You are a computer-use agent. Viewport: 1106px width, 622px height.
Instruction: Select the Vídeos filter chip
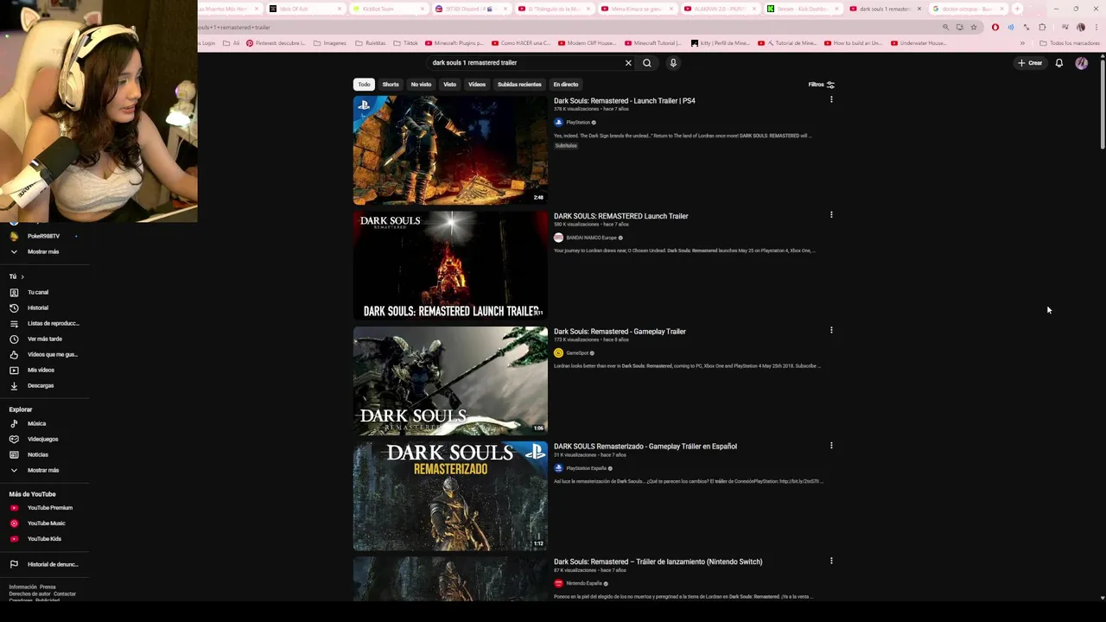click(x=477, y=85)
